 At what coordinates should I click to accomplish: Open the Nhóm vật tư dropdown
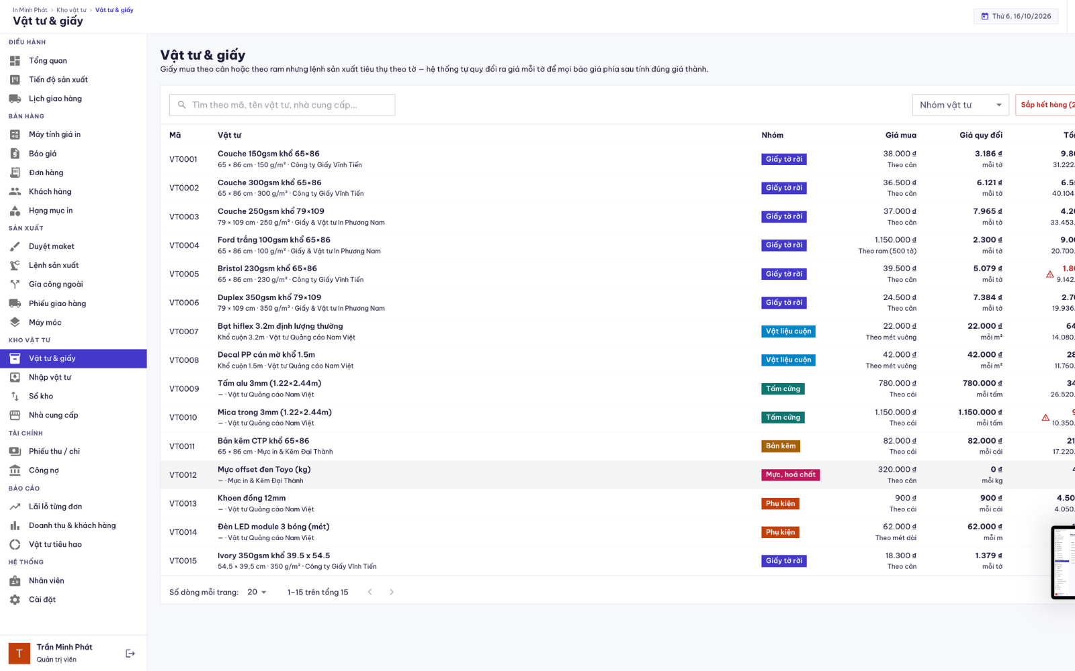(x=960, y=105)
